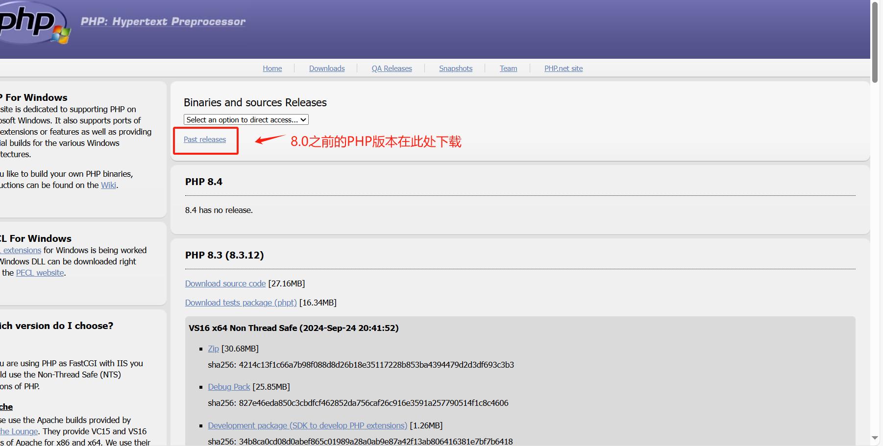Open the Past releases link
883x446 pixels.
tap(205, 140)
